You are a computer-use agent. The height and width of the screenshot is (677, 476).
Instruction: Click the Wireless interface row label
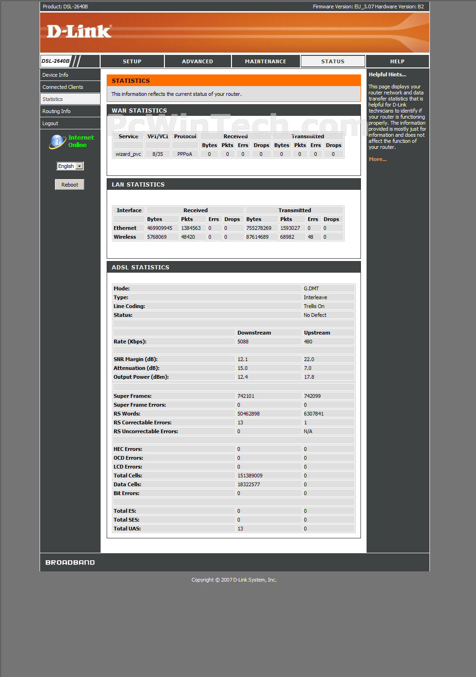(x=125, y=237)
